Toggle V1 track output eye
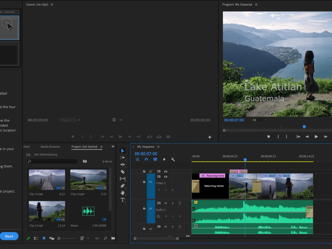Image resolution: width=332 pixels, height=249 pixels. point(166,177)
